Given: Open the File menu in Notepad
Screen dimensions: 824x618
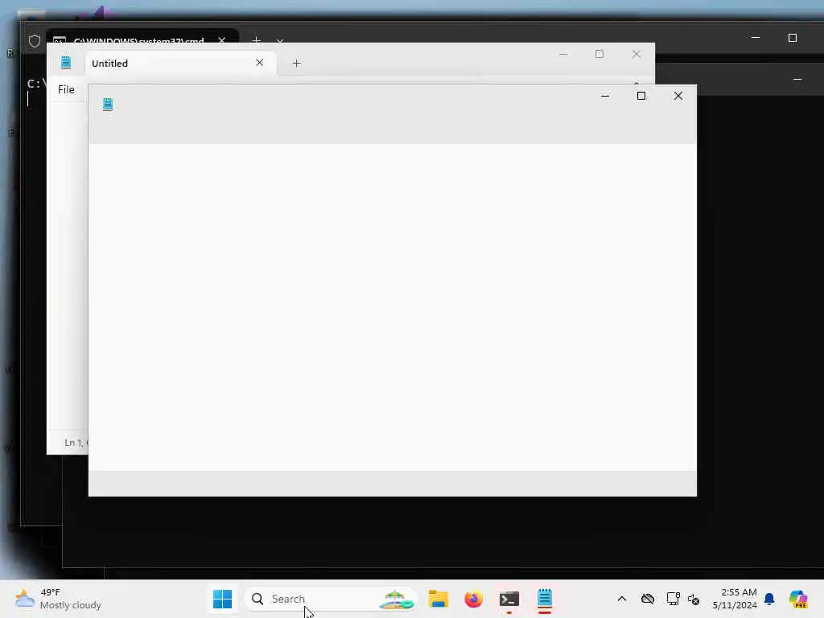Looking at the screenshot, I should pos(66,89).
